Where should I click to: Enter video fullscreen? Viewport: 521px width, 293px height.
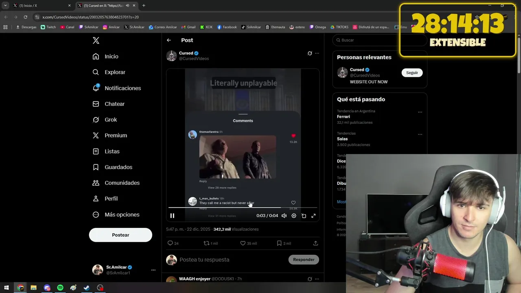click(x=313, y=216)
